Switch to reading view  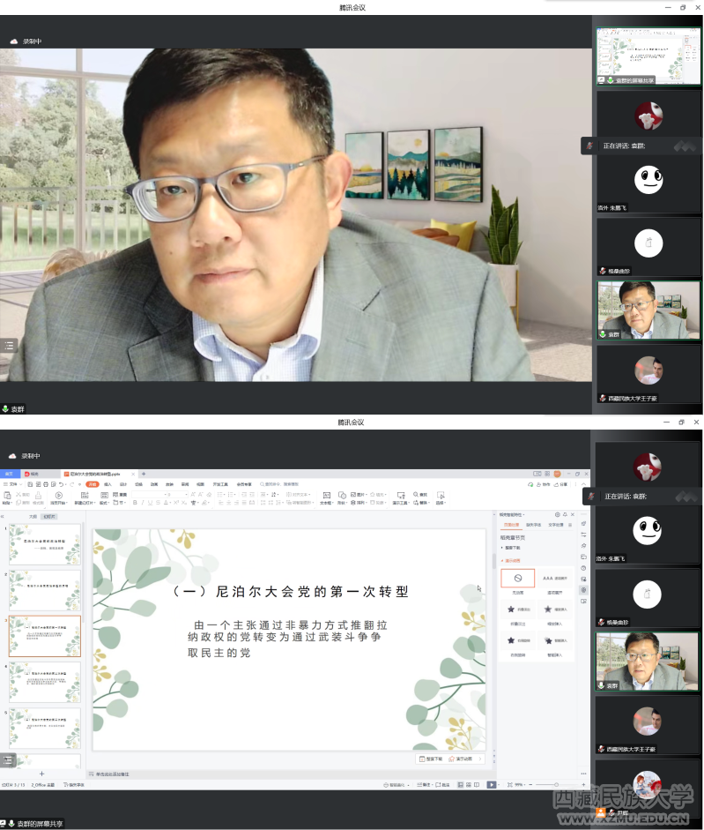(x=477, y=784)
